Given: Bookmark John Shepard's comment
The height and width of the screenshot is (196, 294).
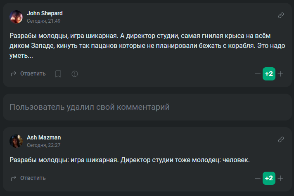Looking at the screenshot, I should click(58, 74).
